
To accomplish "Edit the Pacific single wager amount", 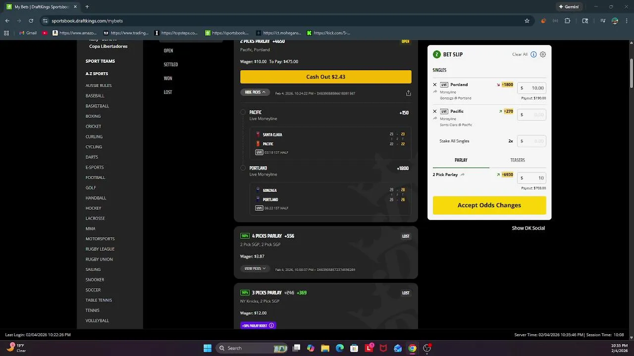I will click(531, 115).
